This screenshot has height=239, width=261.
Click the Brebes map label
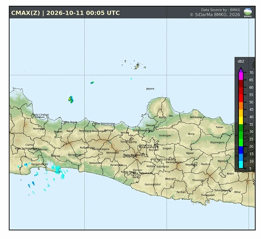pos(58,131)
